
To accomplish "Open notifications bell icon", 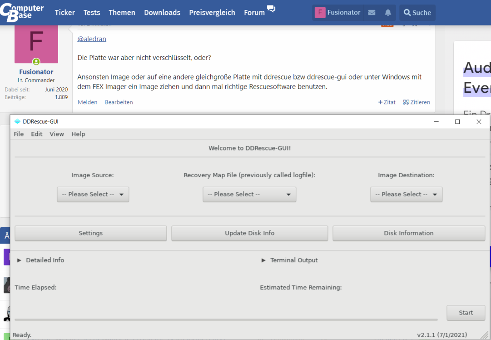I will coord(388,13).
